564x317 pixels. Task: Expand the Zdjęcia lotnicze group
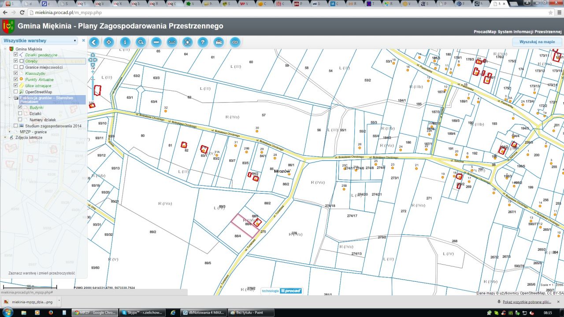[x=5, y=137]
